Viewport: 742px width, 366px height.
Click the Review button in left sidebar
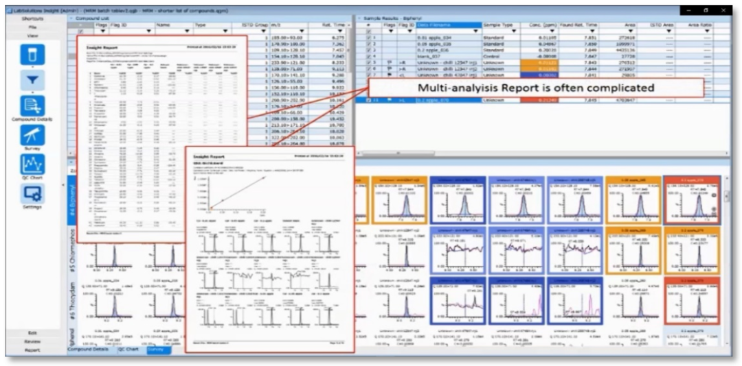coord(32,341)
